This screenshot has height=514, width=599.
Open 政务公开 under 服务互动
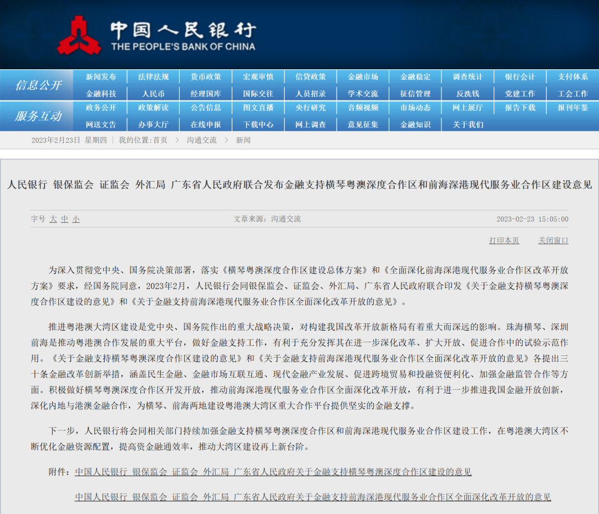click(x=101, y=108)
